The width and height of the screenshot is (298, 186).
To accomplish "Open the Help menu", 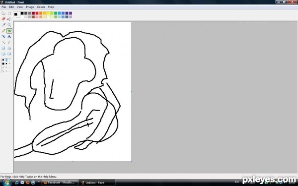I will [x=51, y=7].
